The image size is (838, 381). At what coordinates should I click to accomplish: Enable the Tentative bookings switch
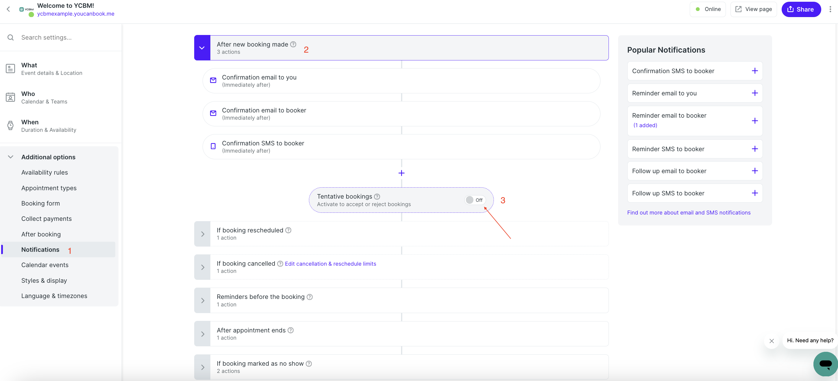[x=475, y=200]
